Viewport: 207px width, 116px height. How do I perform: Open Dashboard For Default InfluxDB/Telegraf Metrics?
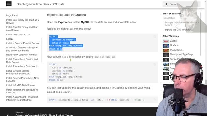[22, 98]
